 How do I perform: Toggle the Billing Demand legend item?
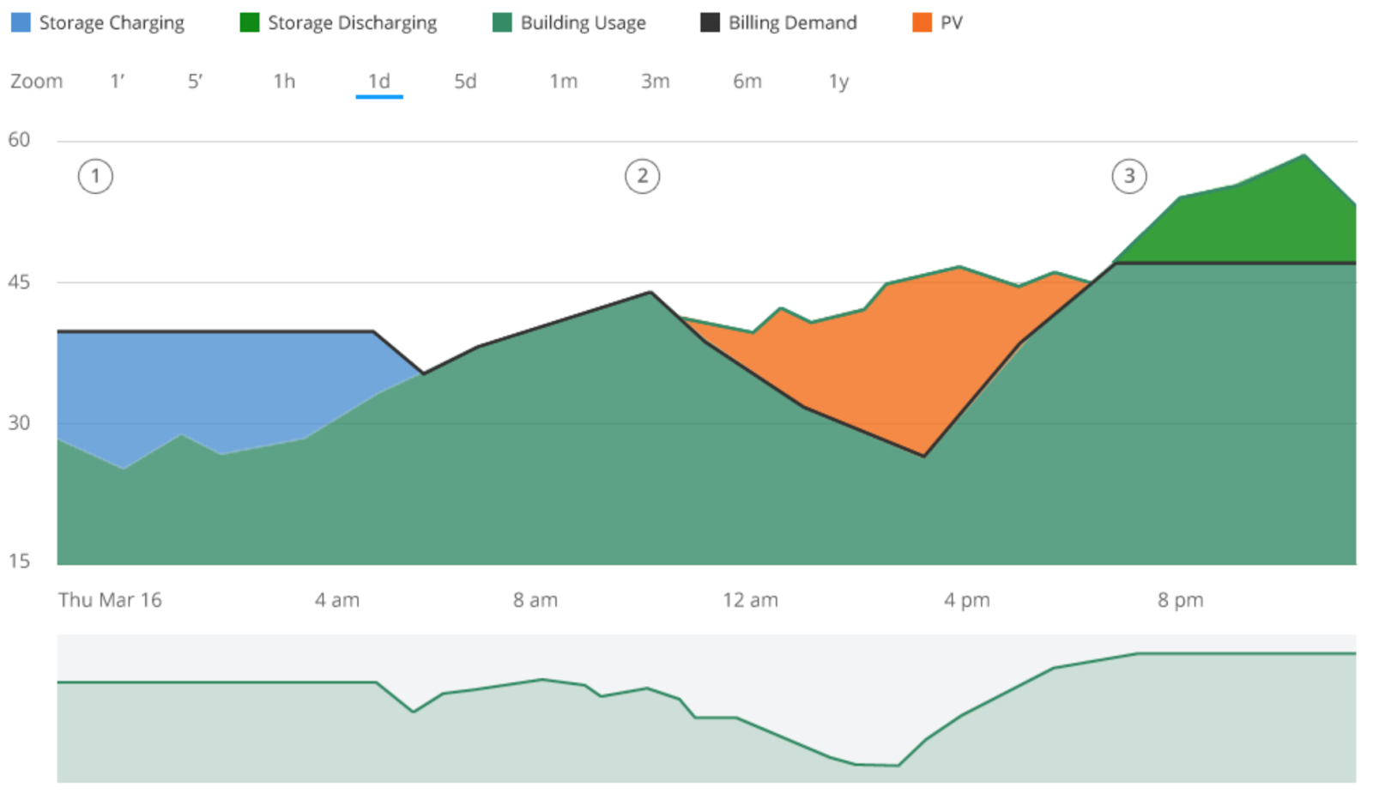778,23
